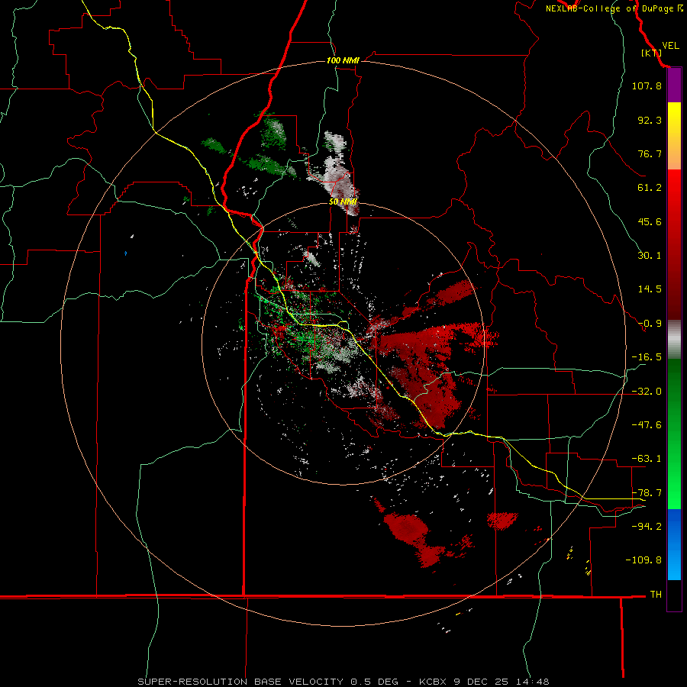The image size is (687, 687).
Task: Click the 14.5 legend value
Action: (x=650, y=289)
